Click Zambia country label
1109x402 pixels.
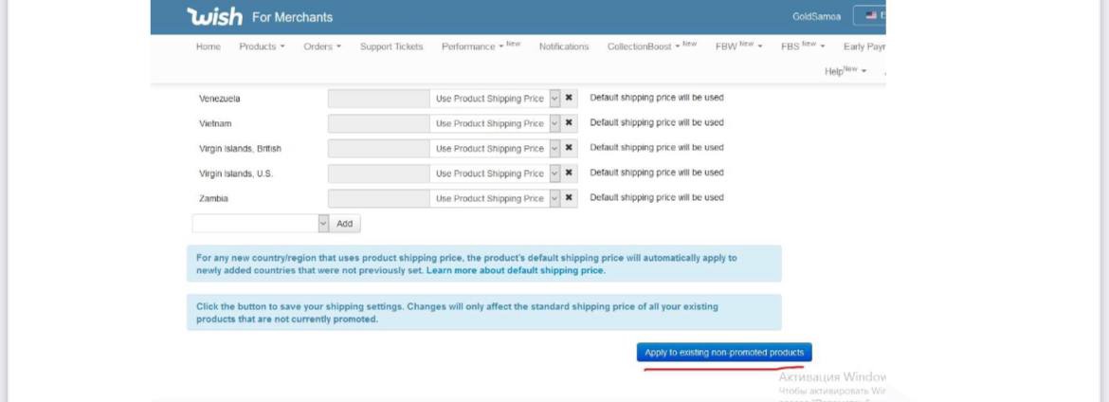(x=213, y=199)
